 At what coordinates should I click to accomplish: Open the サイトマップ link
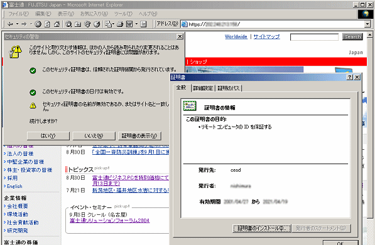[266, 37]
